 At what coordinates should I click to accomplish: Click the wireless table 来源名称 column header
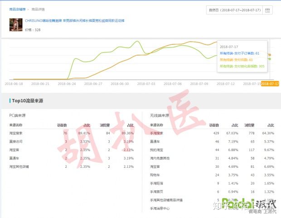pos(157,125)
